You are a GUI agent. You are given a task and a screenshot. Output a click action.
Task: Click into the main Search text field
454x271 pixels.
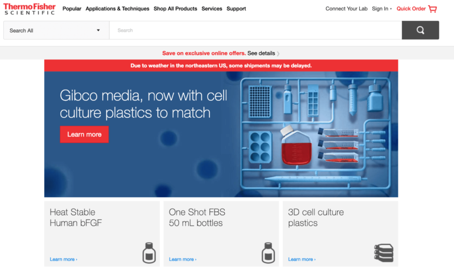(255, 30)
